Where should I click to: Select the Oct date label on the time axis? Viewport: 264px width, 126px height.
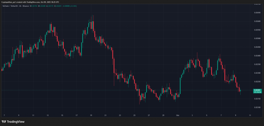[x=178, y=115]
